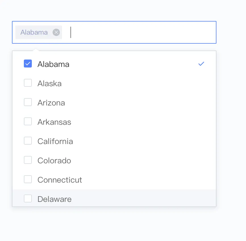Enable the Arkansas checkbox
This screenshot has height=241, width=246.
(28, 122)
